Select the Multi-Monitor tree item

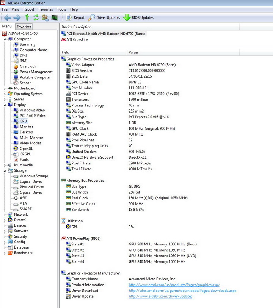click(31, 138)
